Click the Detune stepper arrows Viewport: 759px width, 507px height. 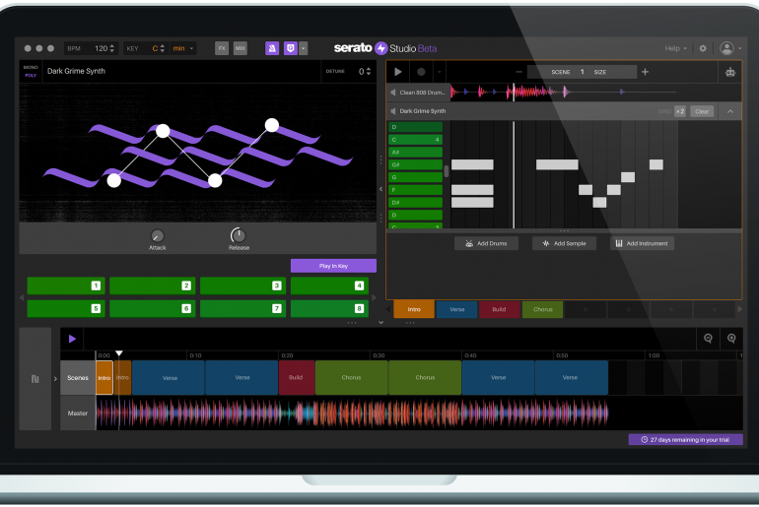point(369,72)
